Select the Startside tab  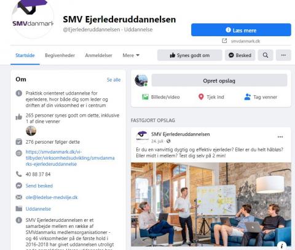pos(25,55)
